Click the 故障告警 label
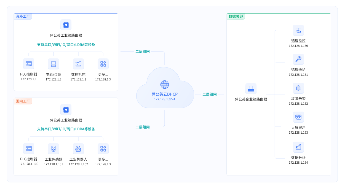Viewport: 345px width, 189px height. coord(298,99)
